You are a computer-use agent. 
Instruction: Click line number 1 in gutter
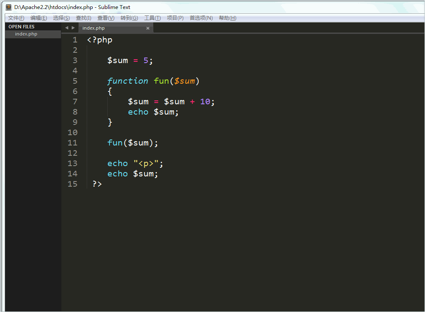pyautogui.click(x=75, y=40)
